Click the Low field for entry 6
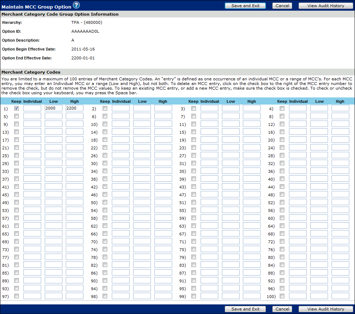 142,116
